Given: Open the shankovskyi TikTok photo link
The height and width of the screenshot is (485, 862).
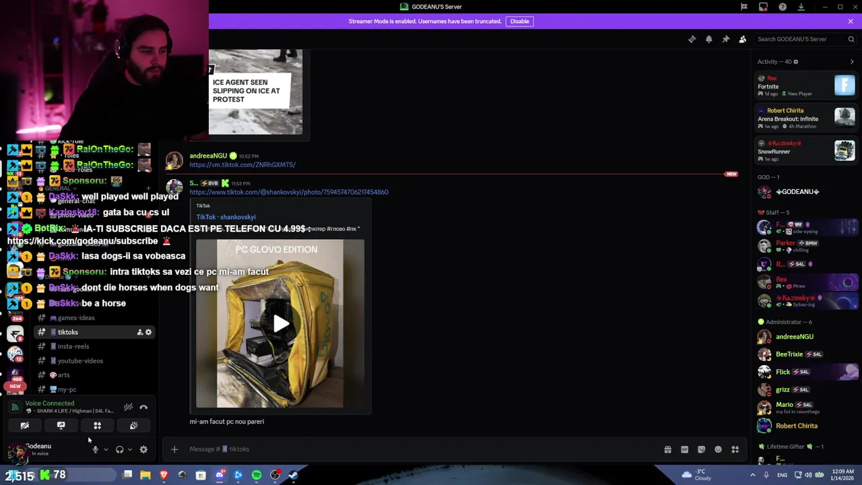Looking at the screenshot, I should click(x=289, y=192).
